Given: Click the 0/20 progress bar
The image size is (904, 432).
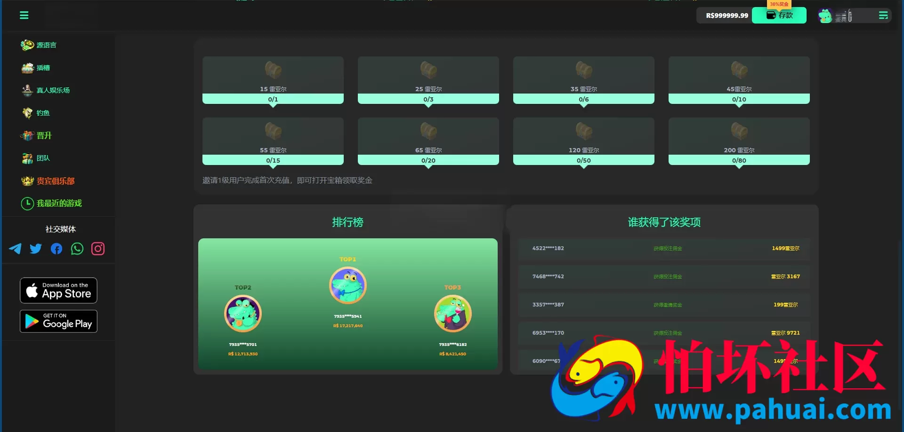Looking at the screenshot, I should (x=428, y=160).
